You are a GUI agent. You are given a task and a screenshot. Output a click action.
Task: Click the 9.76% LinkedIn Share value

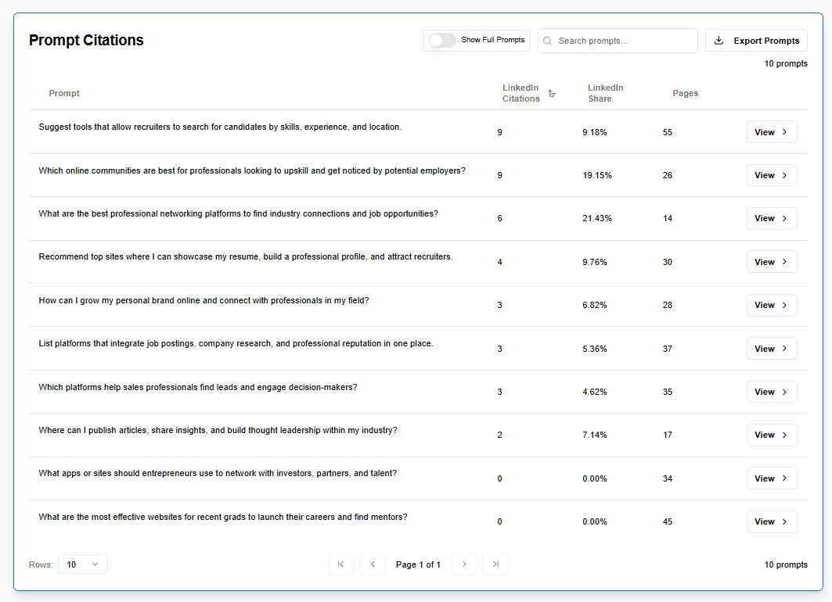(594, 263)
